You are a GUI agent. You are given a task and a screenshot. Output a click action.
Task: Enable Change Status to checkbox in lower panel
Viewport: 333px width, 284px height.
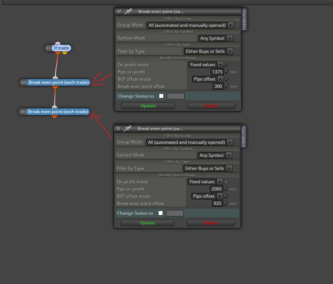pyautogui.click(x=161, y=213)
